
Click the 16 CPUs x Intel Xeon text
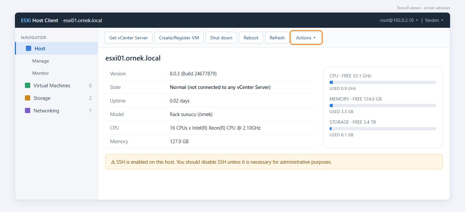pyautogui.click(x=215, y=128)
